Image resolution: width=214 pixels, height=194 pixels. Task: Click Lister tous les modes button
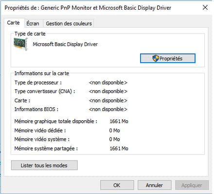(44, 165)
